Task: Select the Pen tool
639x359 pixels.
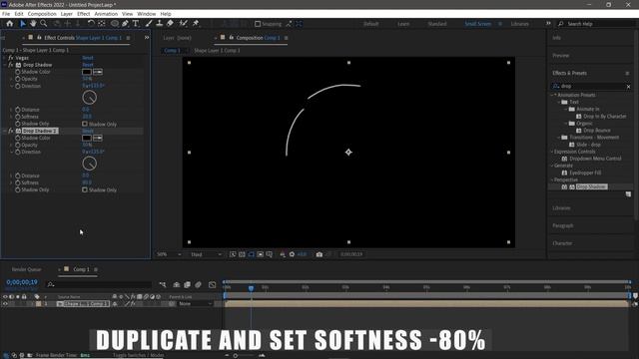Action: pos(125,24)
